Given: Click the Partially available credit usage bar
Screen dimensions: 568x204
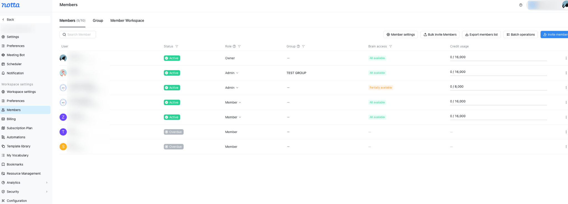Looking at the screenshot, I should [498, 90].
